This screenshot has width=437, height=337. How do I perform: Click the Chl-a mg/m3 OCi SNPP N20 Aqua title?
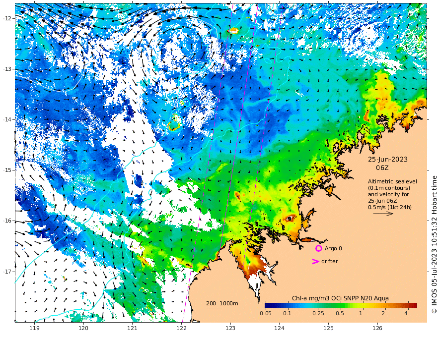(340, 298)
